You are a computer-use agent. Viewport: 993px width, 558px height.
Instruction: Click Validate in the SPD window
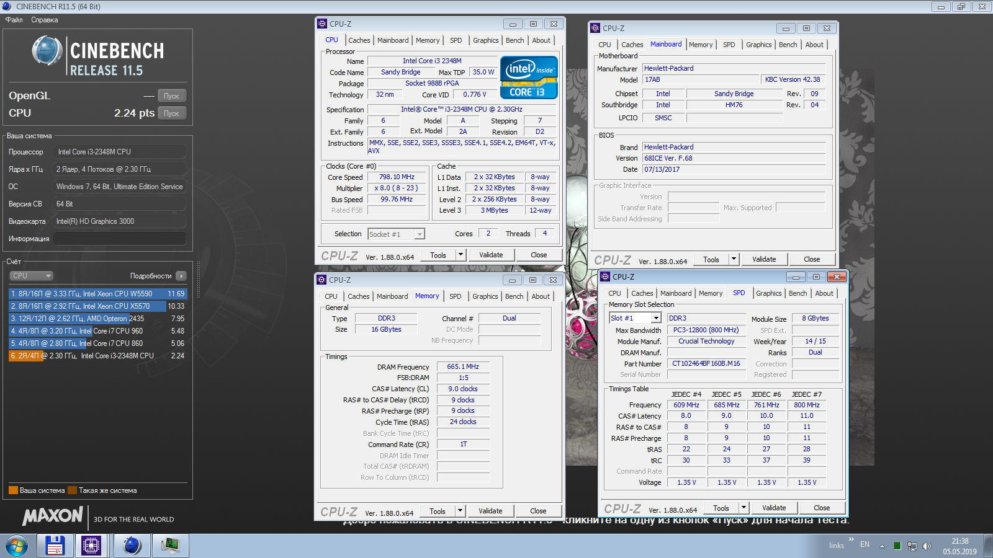(x=774, y=508)
